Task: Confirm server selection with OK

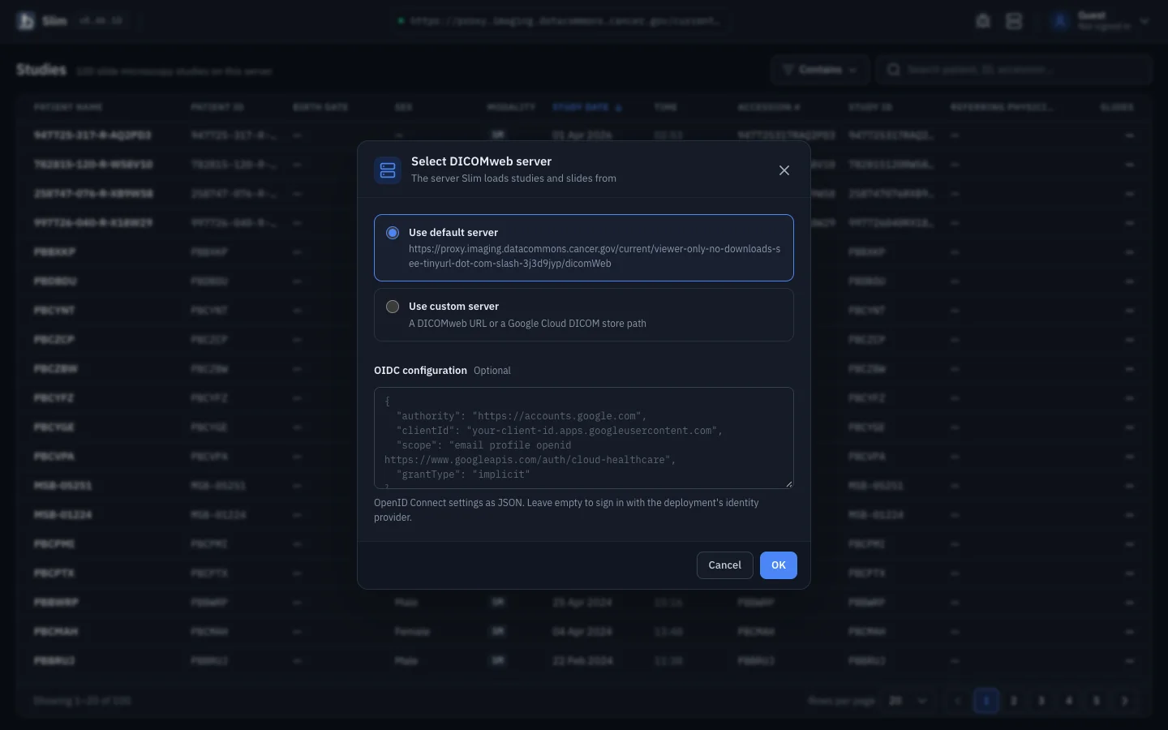Action: coord(778,565)
